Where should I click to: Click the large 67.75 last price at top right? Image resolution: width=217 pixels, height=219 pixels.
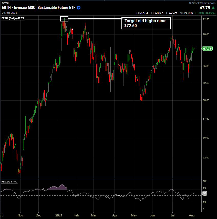click(205, 8)
